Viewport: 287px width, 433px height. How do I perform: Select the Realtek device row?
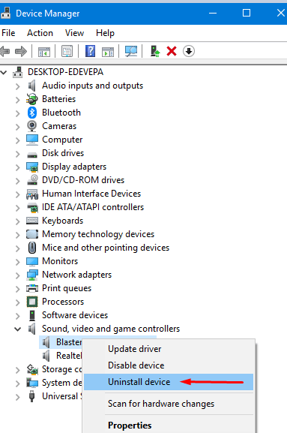click(x=62, y=356)
